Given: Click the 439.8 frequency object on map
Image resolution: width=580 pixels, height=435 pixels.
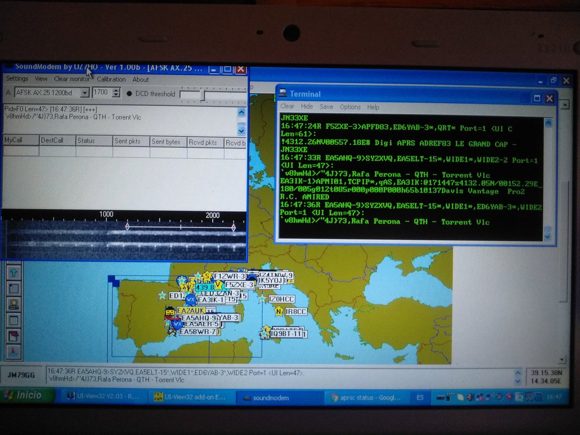Looking at the screenshot, I should click(205, 287).
